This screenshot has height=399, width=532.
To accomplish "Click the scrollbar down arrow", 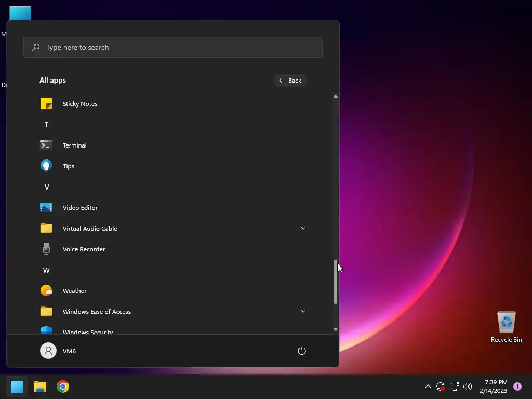I will 336,329.
